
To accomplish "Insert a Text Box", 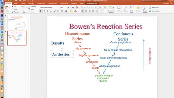I will click(132, 10).
